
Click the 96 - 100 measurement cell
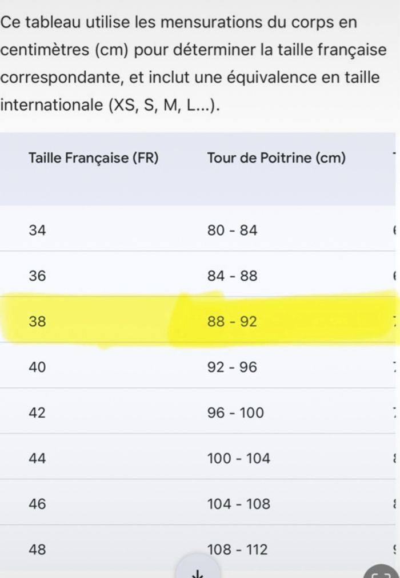tap(235, 413)
